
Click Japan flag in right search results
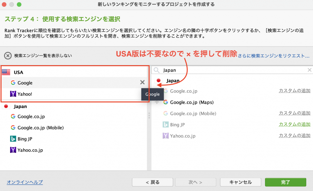159,80
